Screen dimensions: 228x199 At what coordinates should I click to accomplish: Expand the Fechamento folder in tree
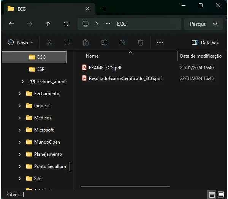point(19,94)
